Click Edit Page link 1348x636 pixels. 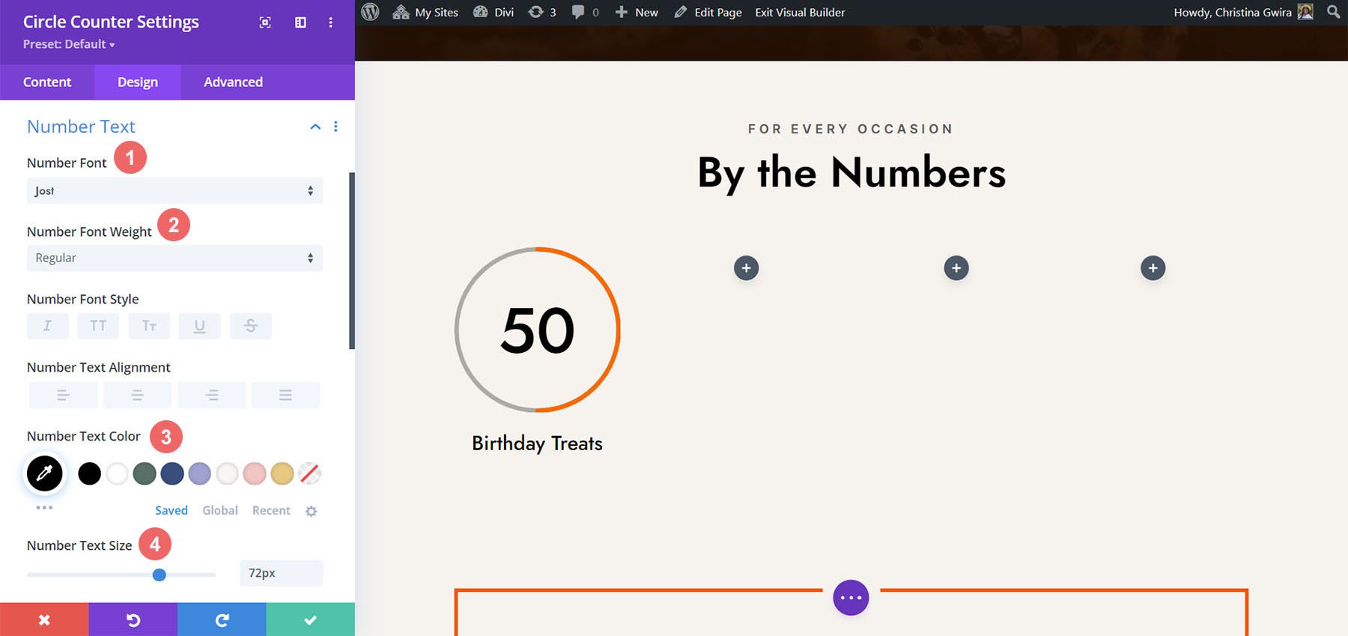click(708, 12)
